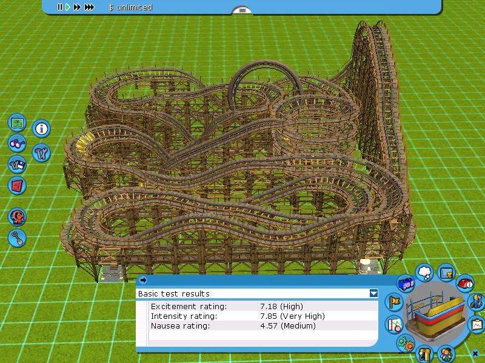The height and width of the screenshot is (363, 485).
Task: Click the 4.57 (Medium) value
Action: click(288, 325)
